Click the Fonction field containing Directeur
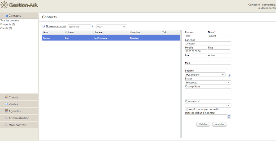This screenshot has height=141, width=276. (x=208, y=43)
